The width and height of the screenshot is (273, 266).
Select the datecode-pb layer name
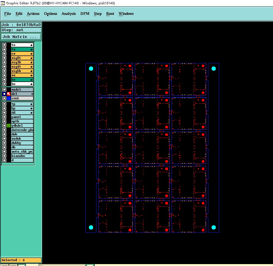(x=22, y=130)
